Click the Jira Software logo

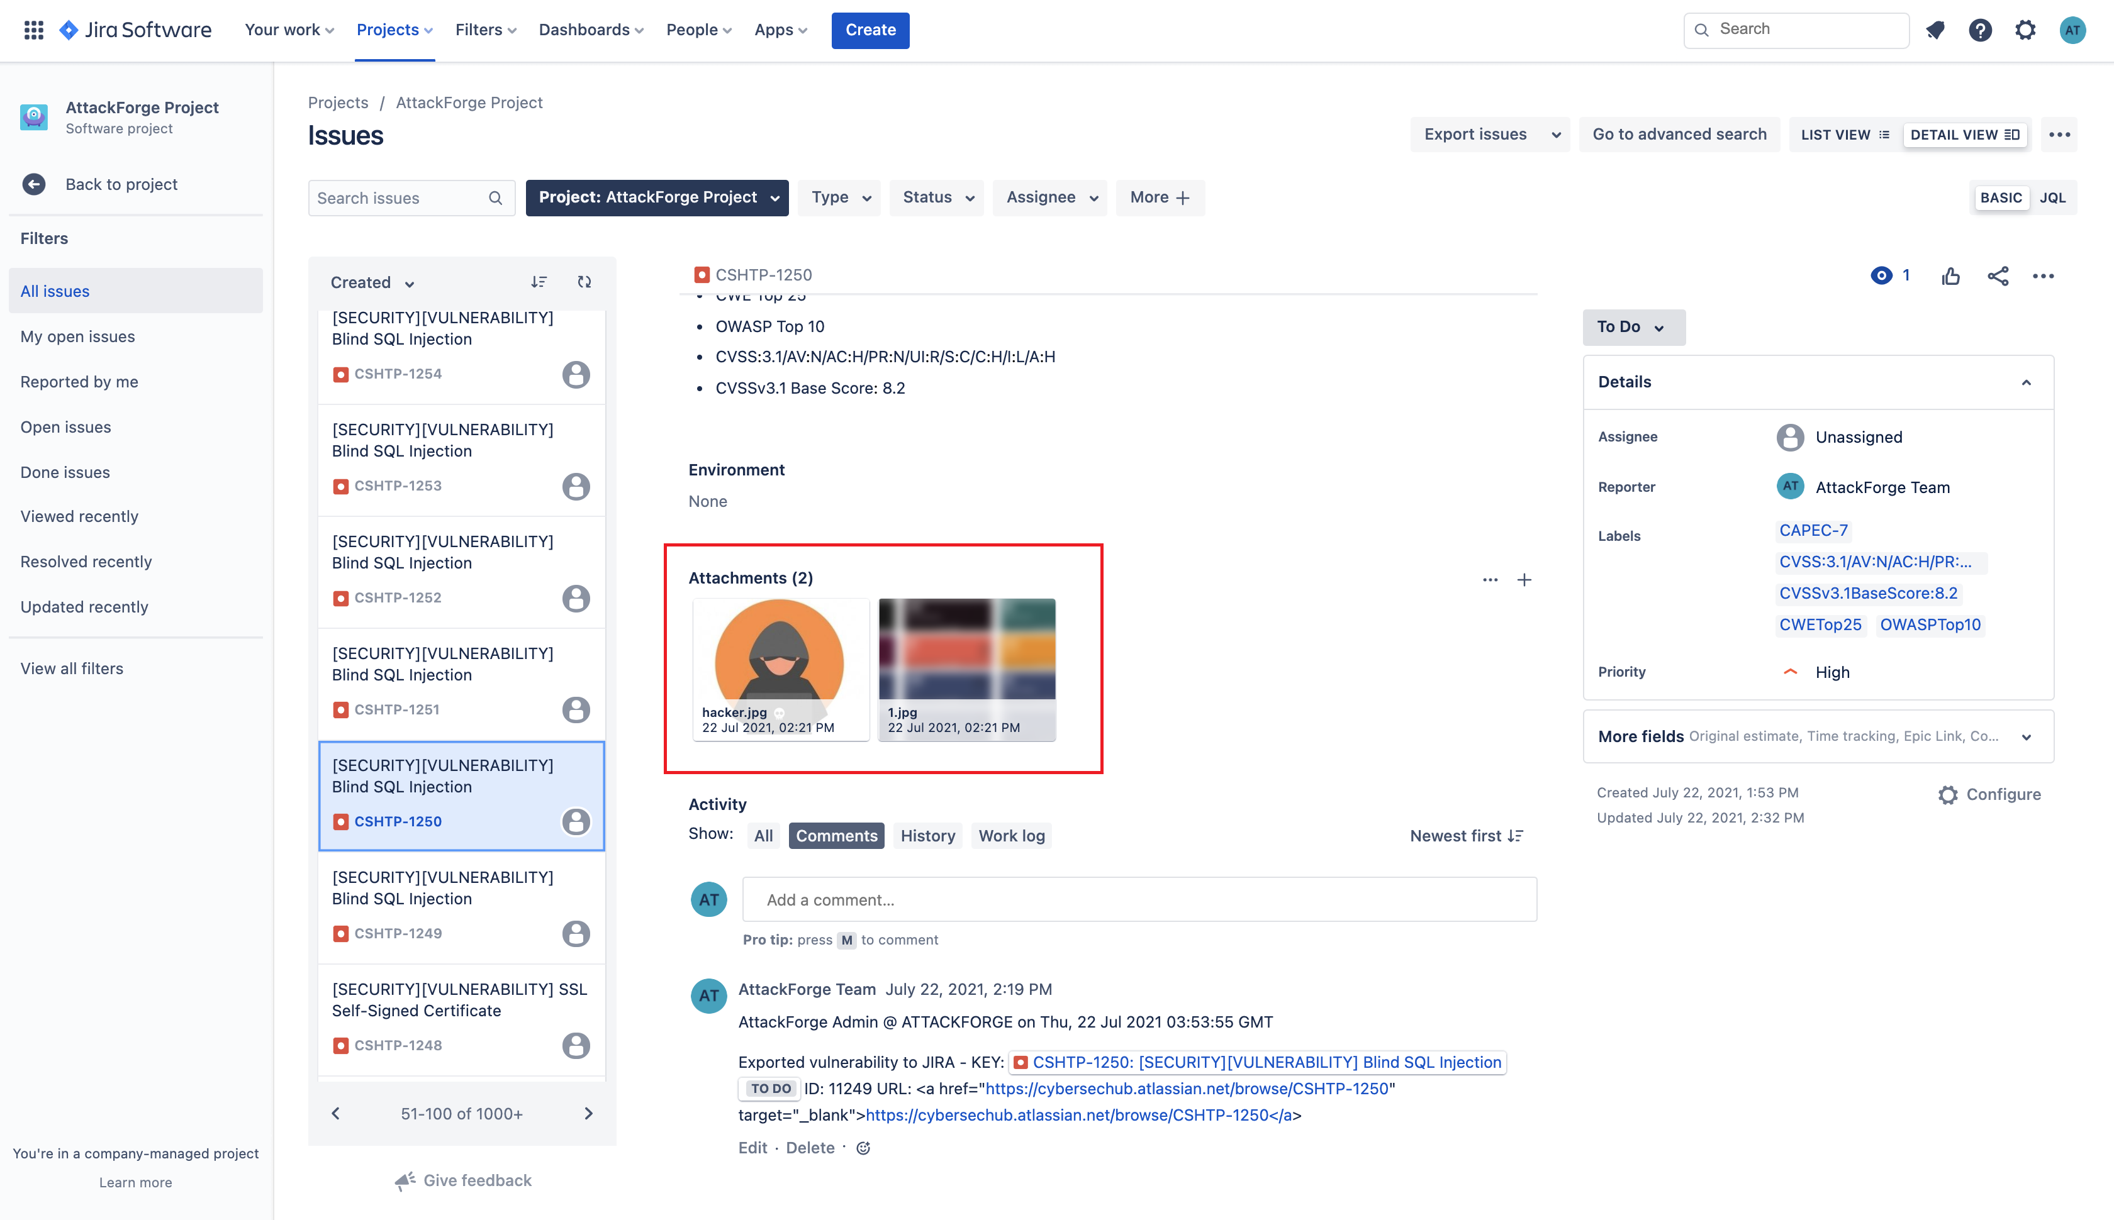(135, 30)
